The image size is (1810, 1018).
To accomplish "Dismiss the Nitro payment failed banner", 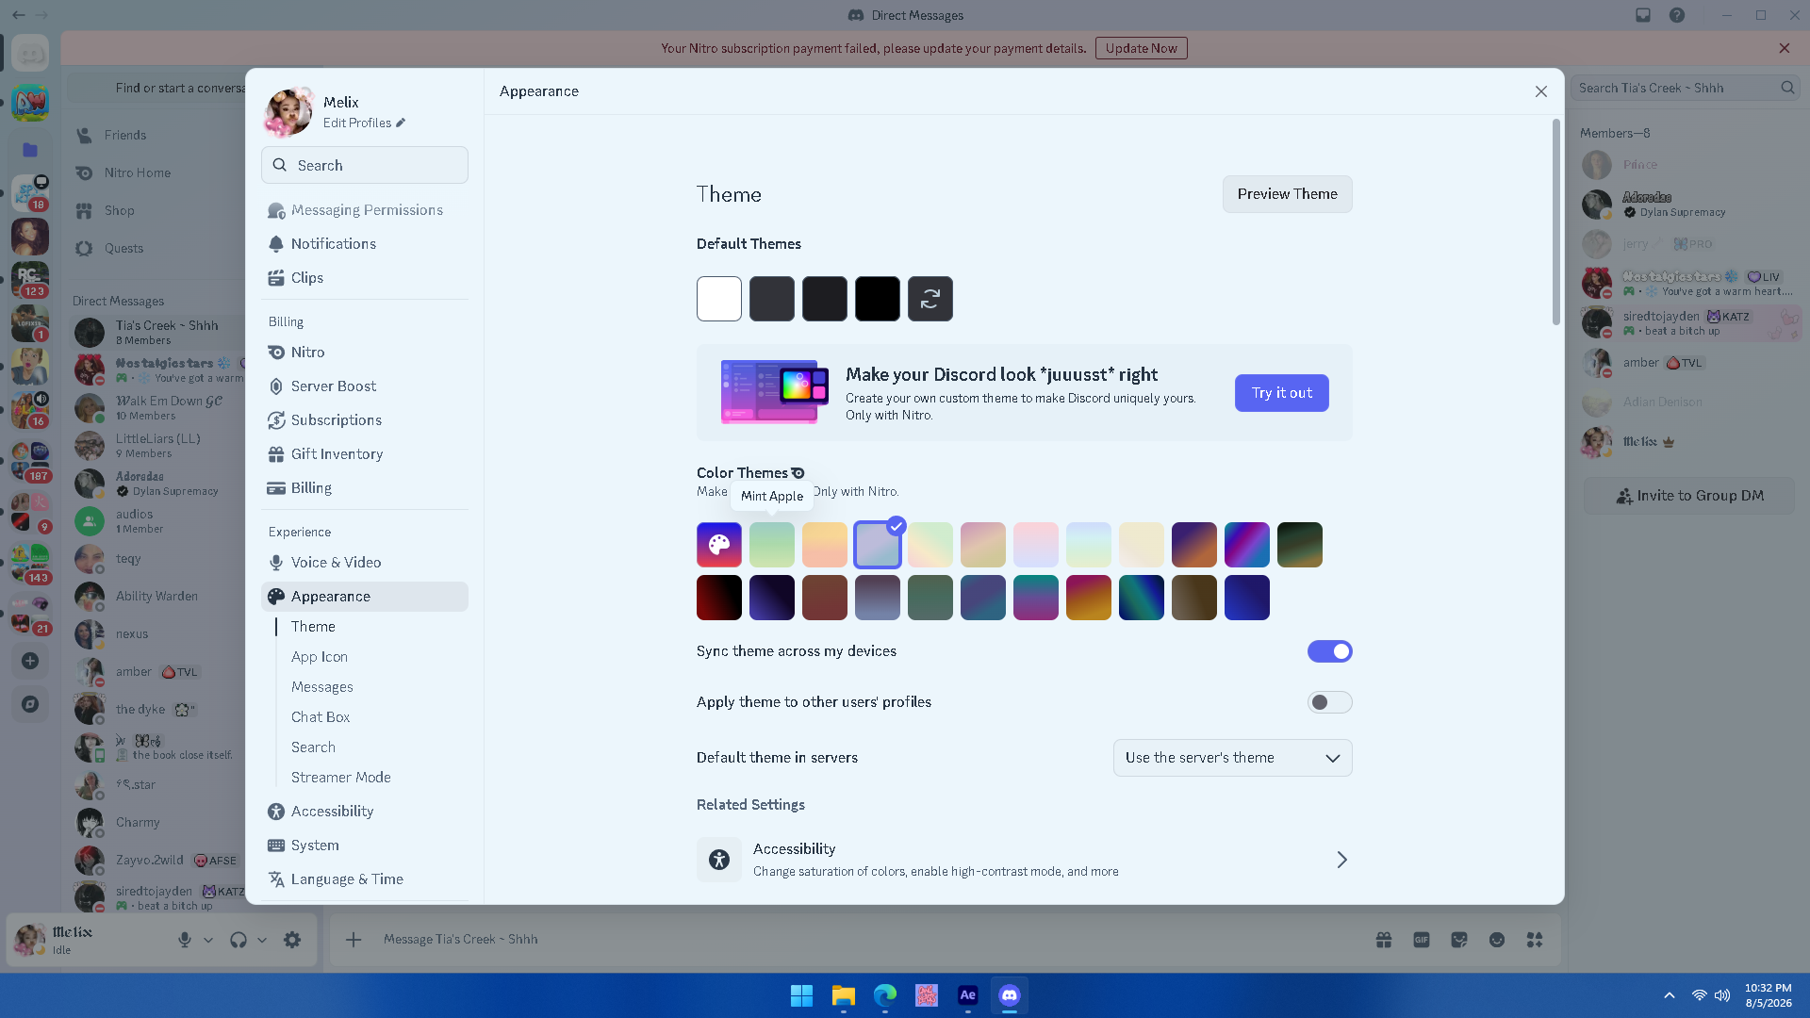I will [x=1784, y=48].
